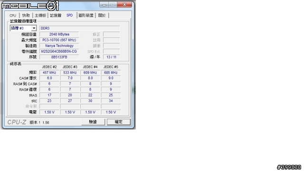Open the 快取 (Cache) tab

click(26, 15)
